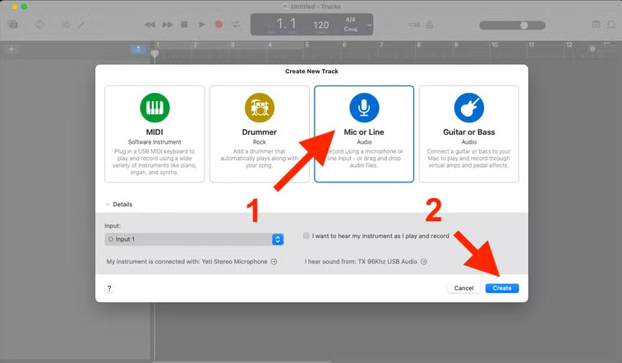The width and height of the screenshot is (622, 363).
Task: Open output device settings arrow next to TX 96Khz USB Audio
Action: [x=424, y=261]
